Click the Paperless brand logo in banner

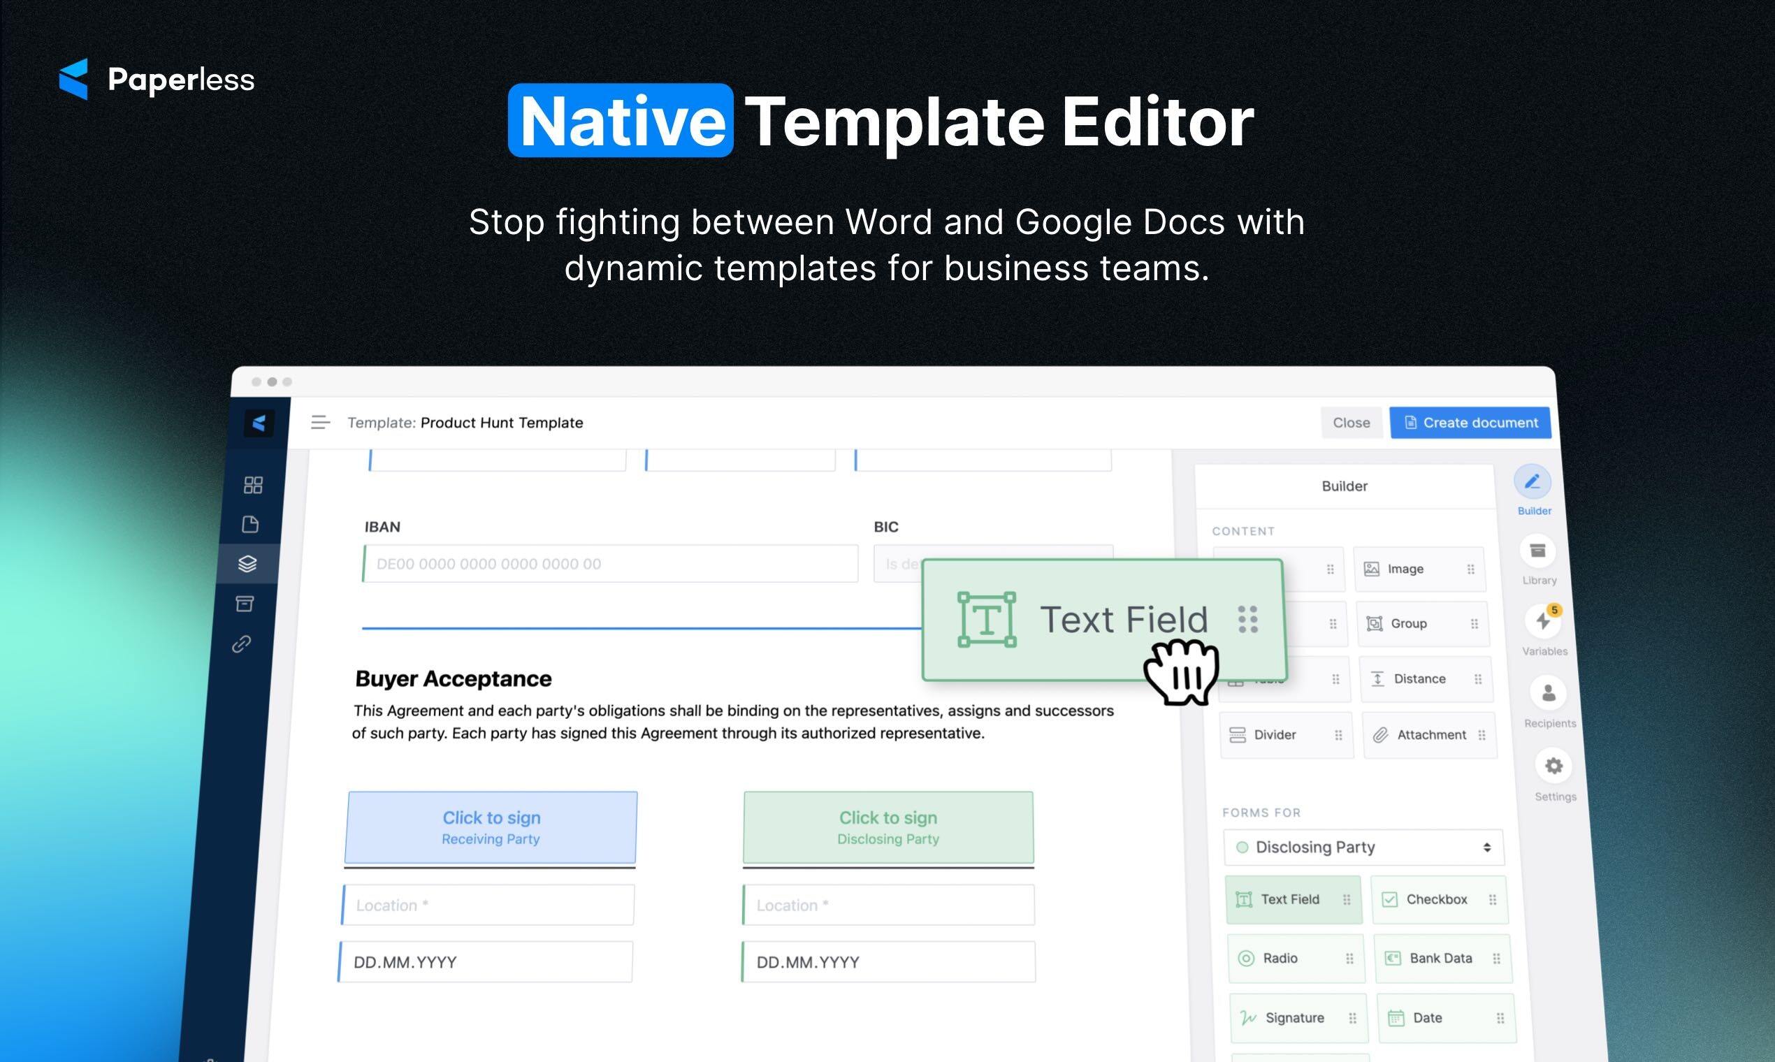(x=157, y=79)
